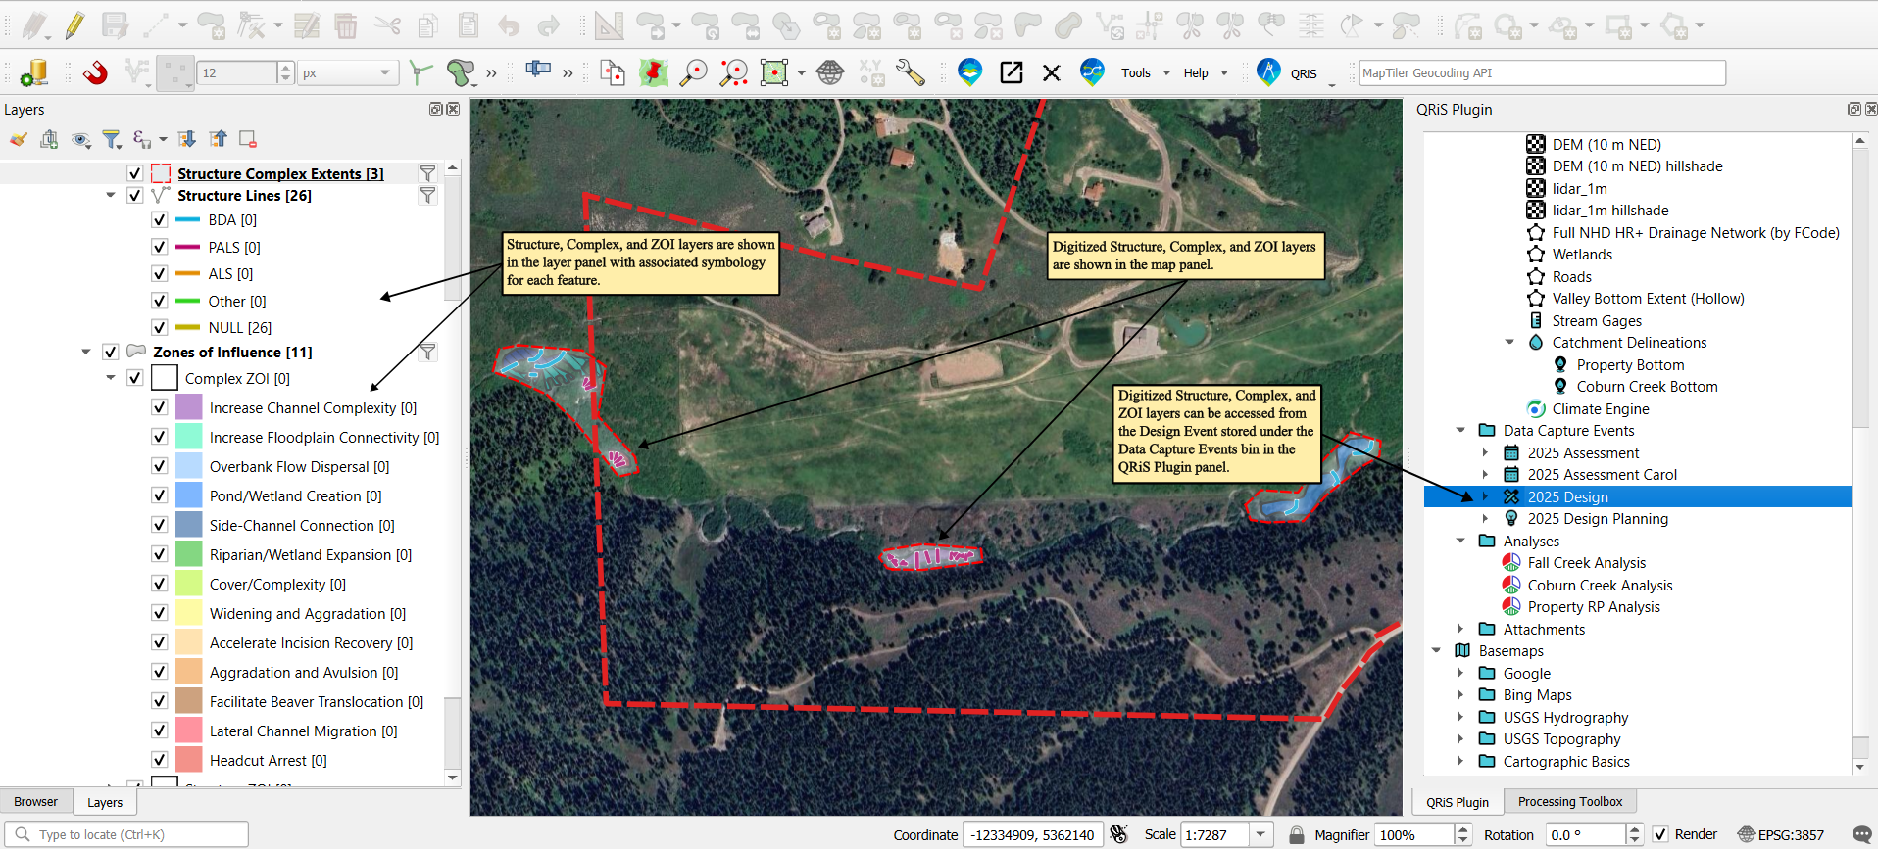The image size is (1878, 849).
Task: Toggle editing with the yellow pencil icon
Action: 74,25
